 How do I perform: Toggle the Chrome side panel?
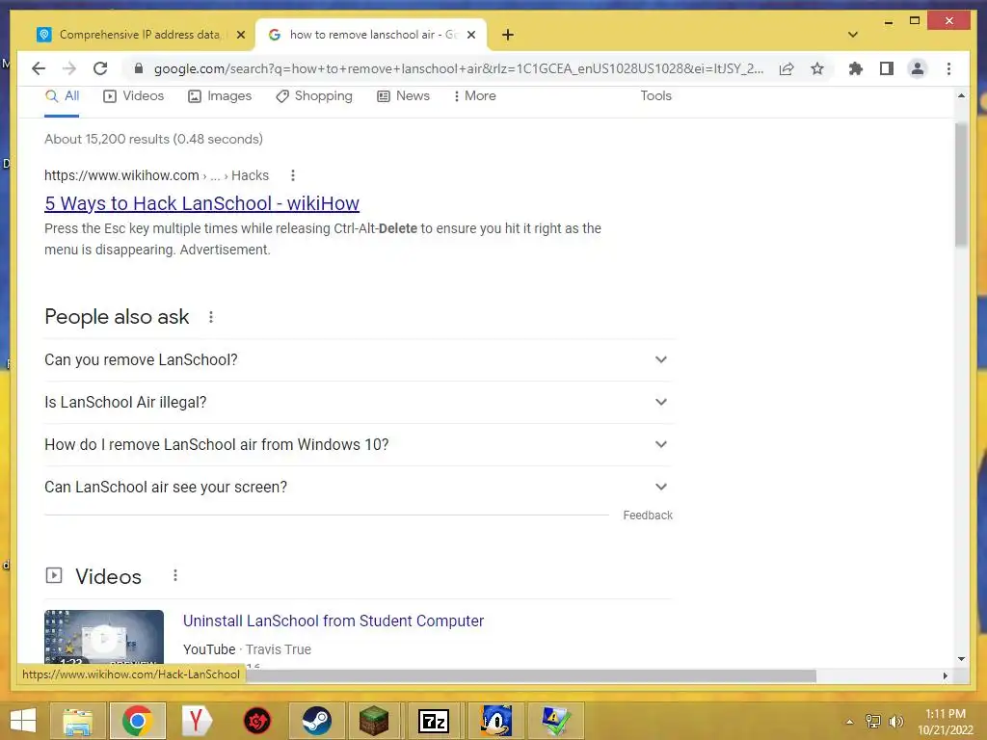point(887,68)
